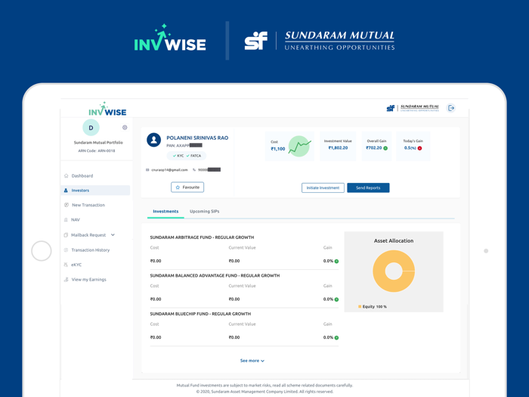Click the logout icon in top-right header

coord(450,108)
